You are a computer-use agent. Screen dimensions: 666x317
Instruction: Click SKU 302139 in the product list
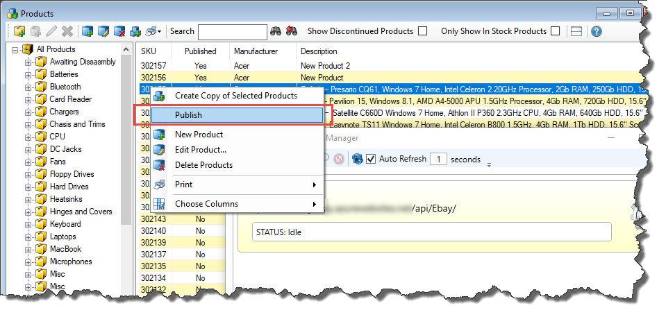pyautogui.click(x=153, y=243)
